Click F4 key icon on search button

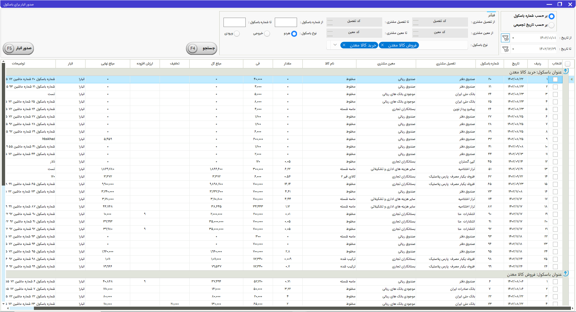coord(193,48)
